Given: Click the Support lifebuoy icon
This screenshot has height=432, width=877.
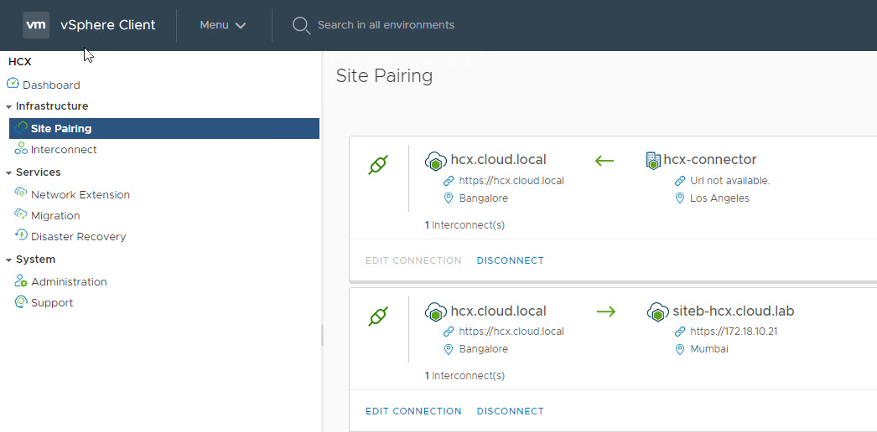Looking at the screenshot, I should (x=21, y=302).
